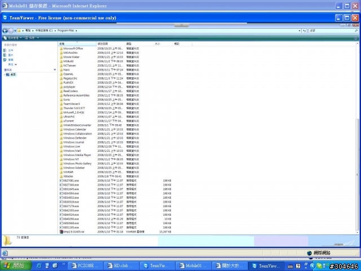Click the Explorer forward arrow button

click(11, 30)
